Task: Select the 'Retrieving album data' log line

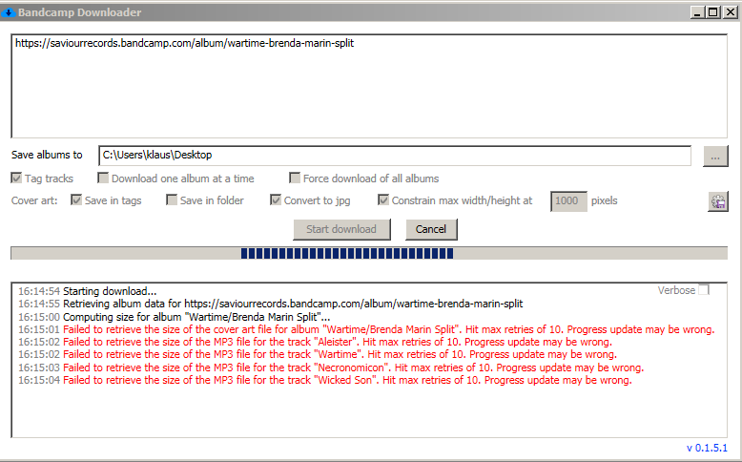Action: pyautogui.click(x=270, y=304)
